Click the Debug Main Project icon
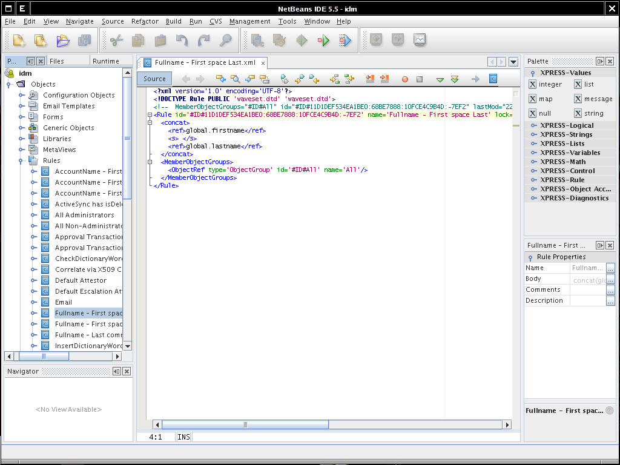620x465 pixels. coord(345,40)
